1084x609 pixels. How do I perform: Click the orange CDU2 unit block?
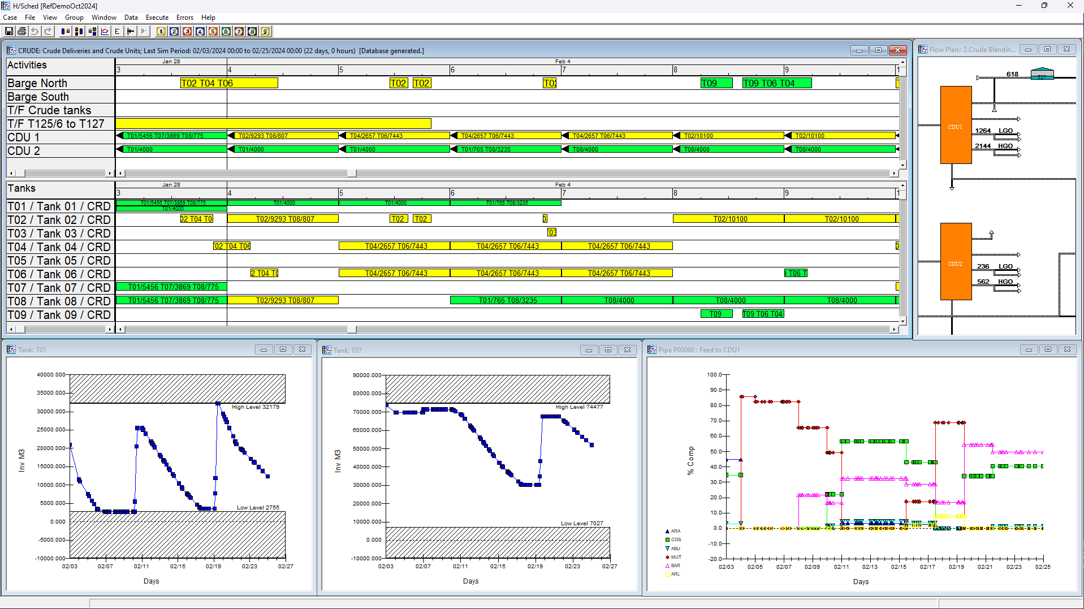[956, 261]
